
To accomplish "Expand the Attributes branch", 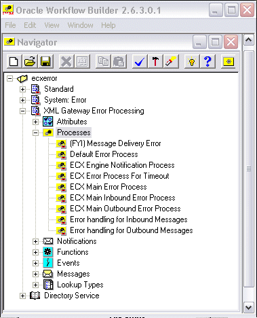I will [35, 122].
